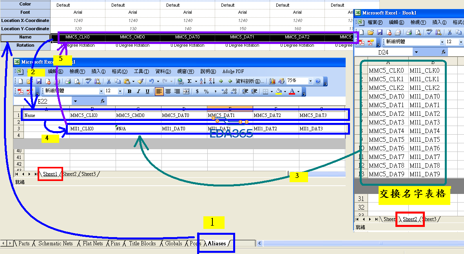
Task: Toggle Italic formatting in left Excel
Action: (x=138, y=91)
